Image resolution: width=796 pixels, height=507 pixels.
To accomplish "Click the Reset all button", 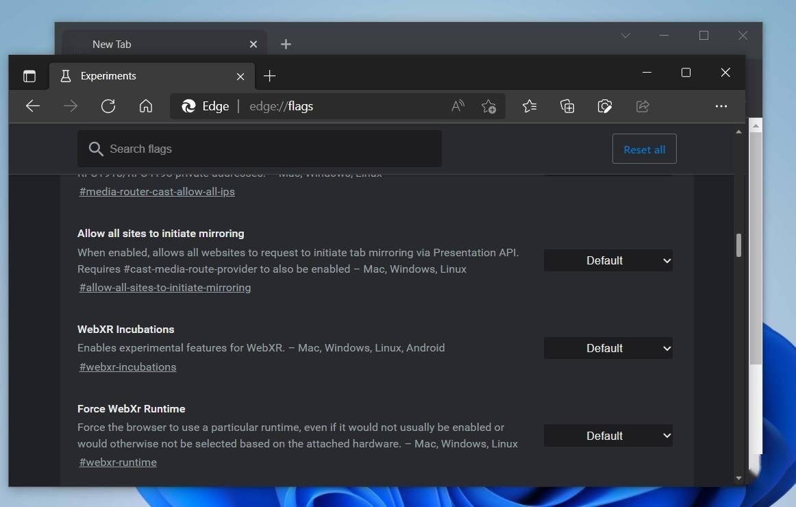I will point(644,149).
